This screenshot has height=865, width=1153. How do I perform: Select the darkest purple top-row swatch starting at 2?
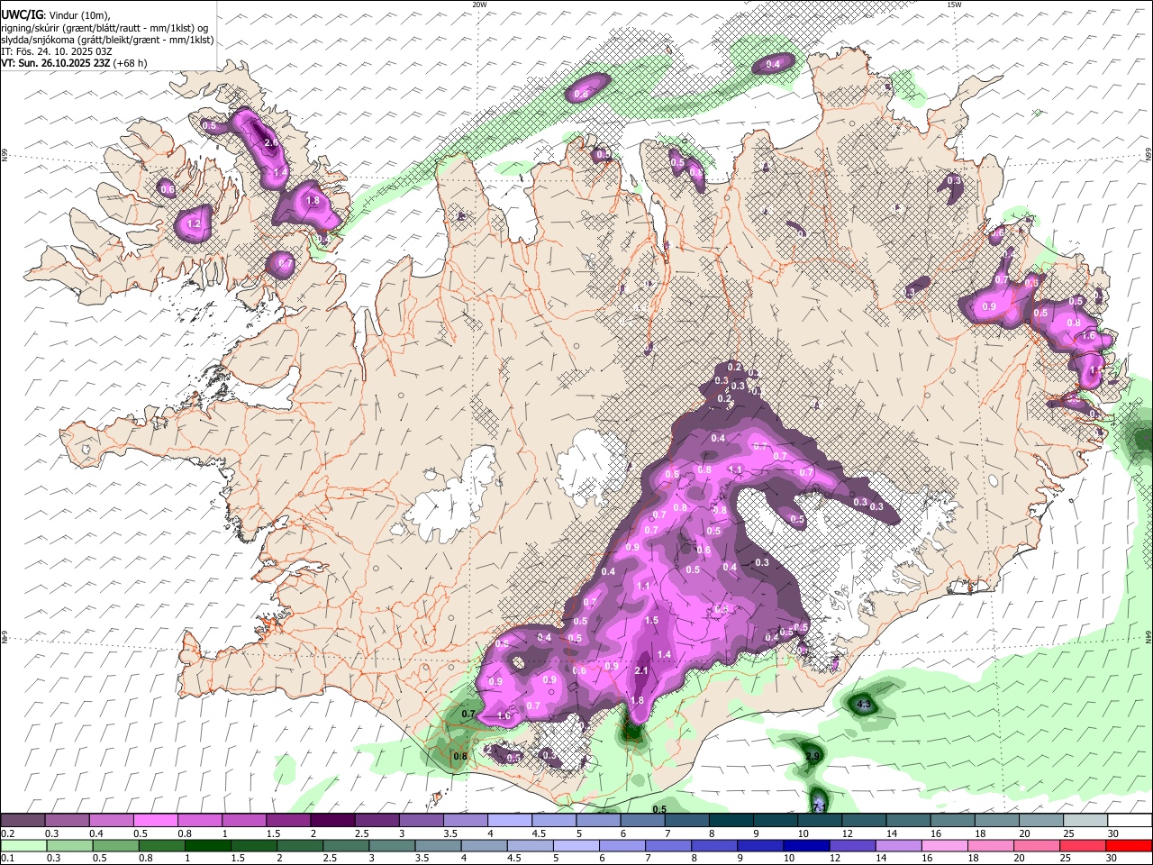[x=332, y=821]
